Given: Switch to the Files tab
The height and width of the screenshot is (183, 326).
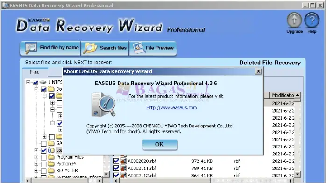Looking at the screenshot, I should (x=35, y=72).
